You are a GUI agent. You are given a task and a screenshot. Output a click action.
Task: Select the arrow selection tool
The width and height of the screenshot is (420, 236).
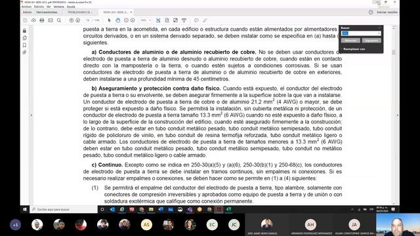tap(109, 20)
